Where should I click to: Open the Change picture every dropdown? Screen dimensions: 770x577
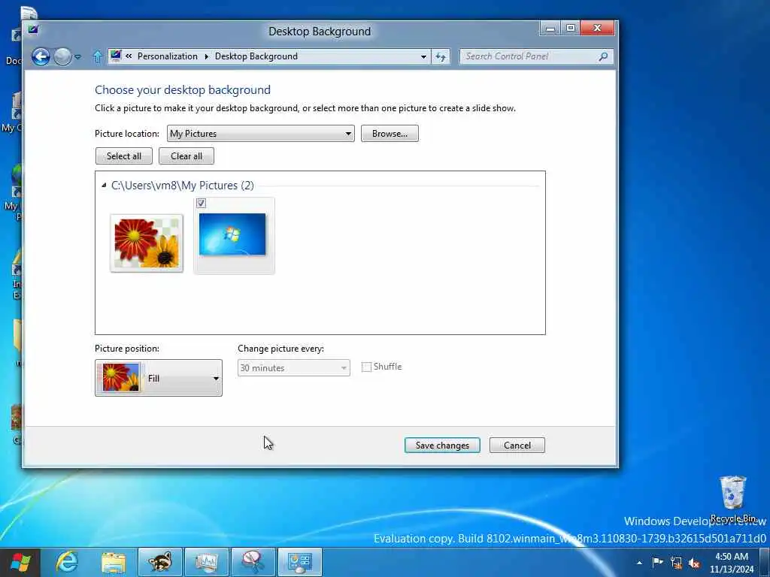[x=293, y=368]
